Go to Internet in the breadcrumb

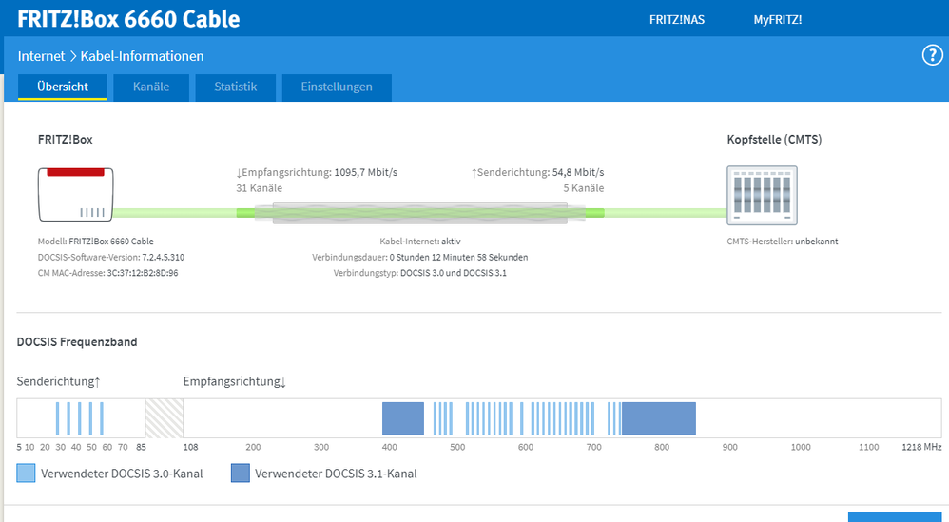[x=41, y=56]
